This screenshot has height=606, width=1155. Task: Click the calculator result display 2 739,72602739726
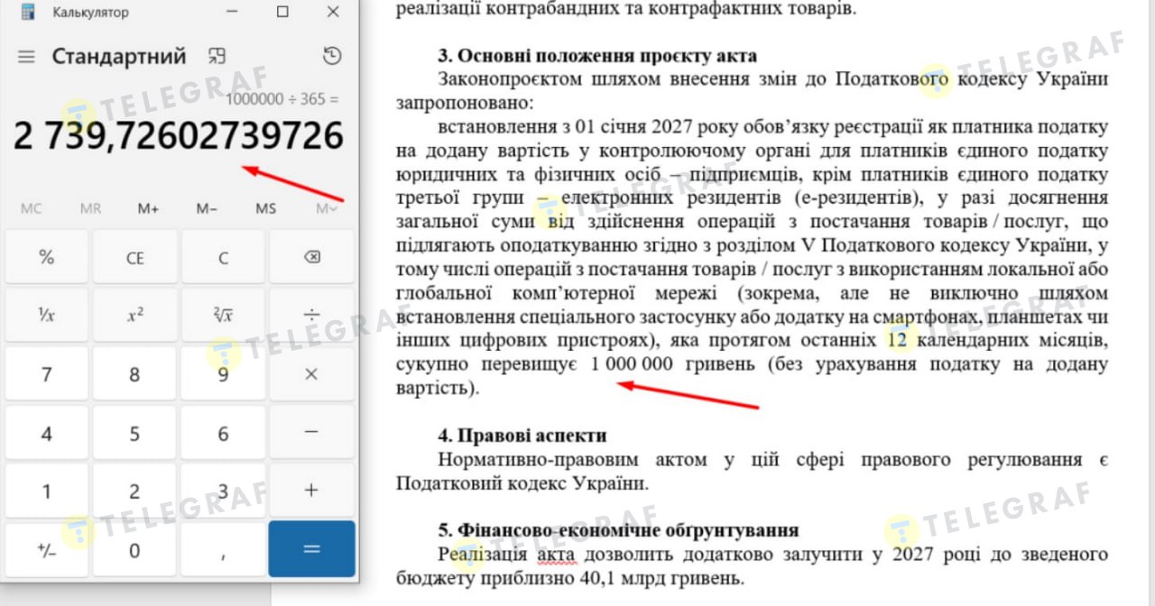tap(179, 136)
